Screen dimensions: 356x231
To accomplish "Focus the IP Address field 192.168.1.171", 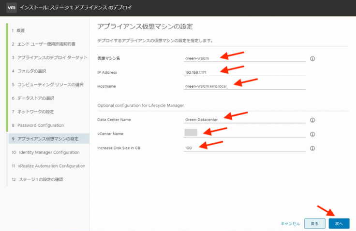I will [245, 72].
